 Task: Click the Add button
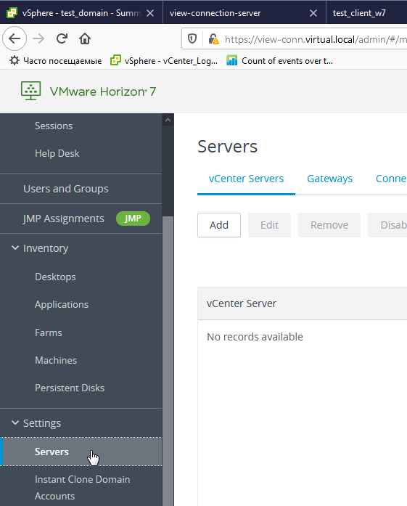pyautogui.click(x=219, y=225)
